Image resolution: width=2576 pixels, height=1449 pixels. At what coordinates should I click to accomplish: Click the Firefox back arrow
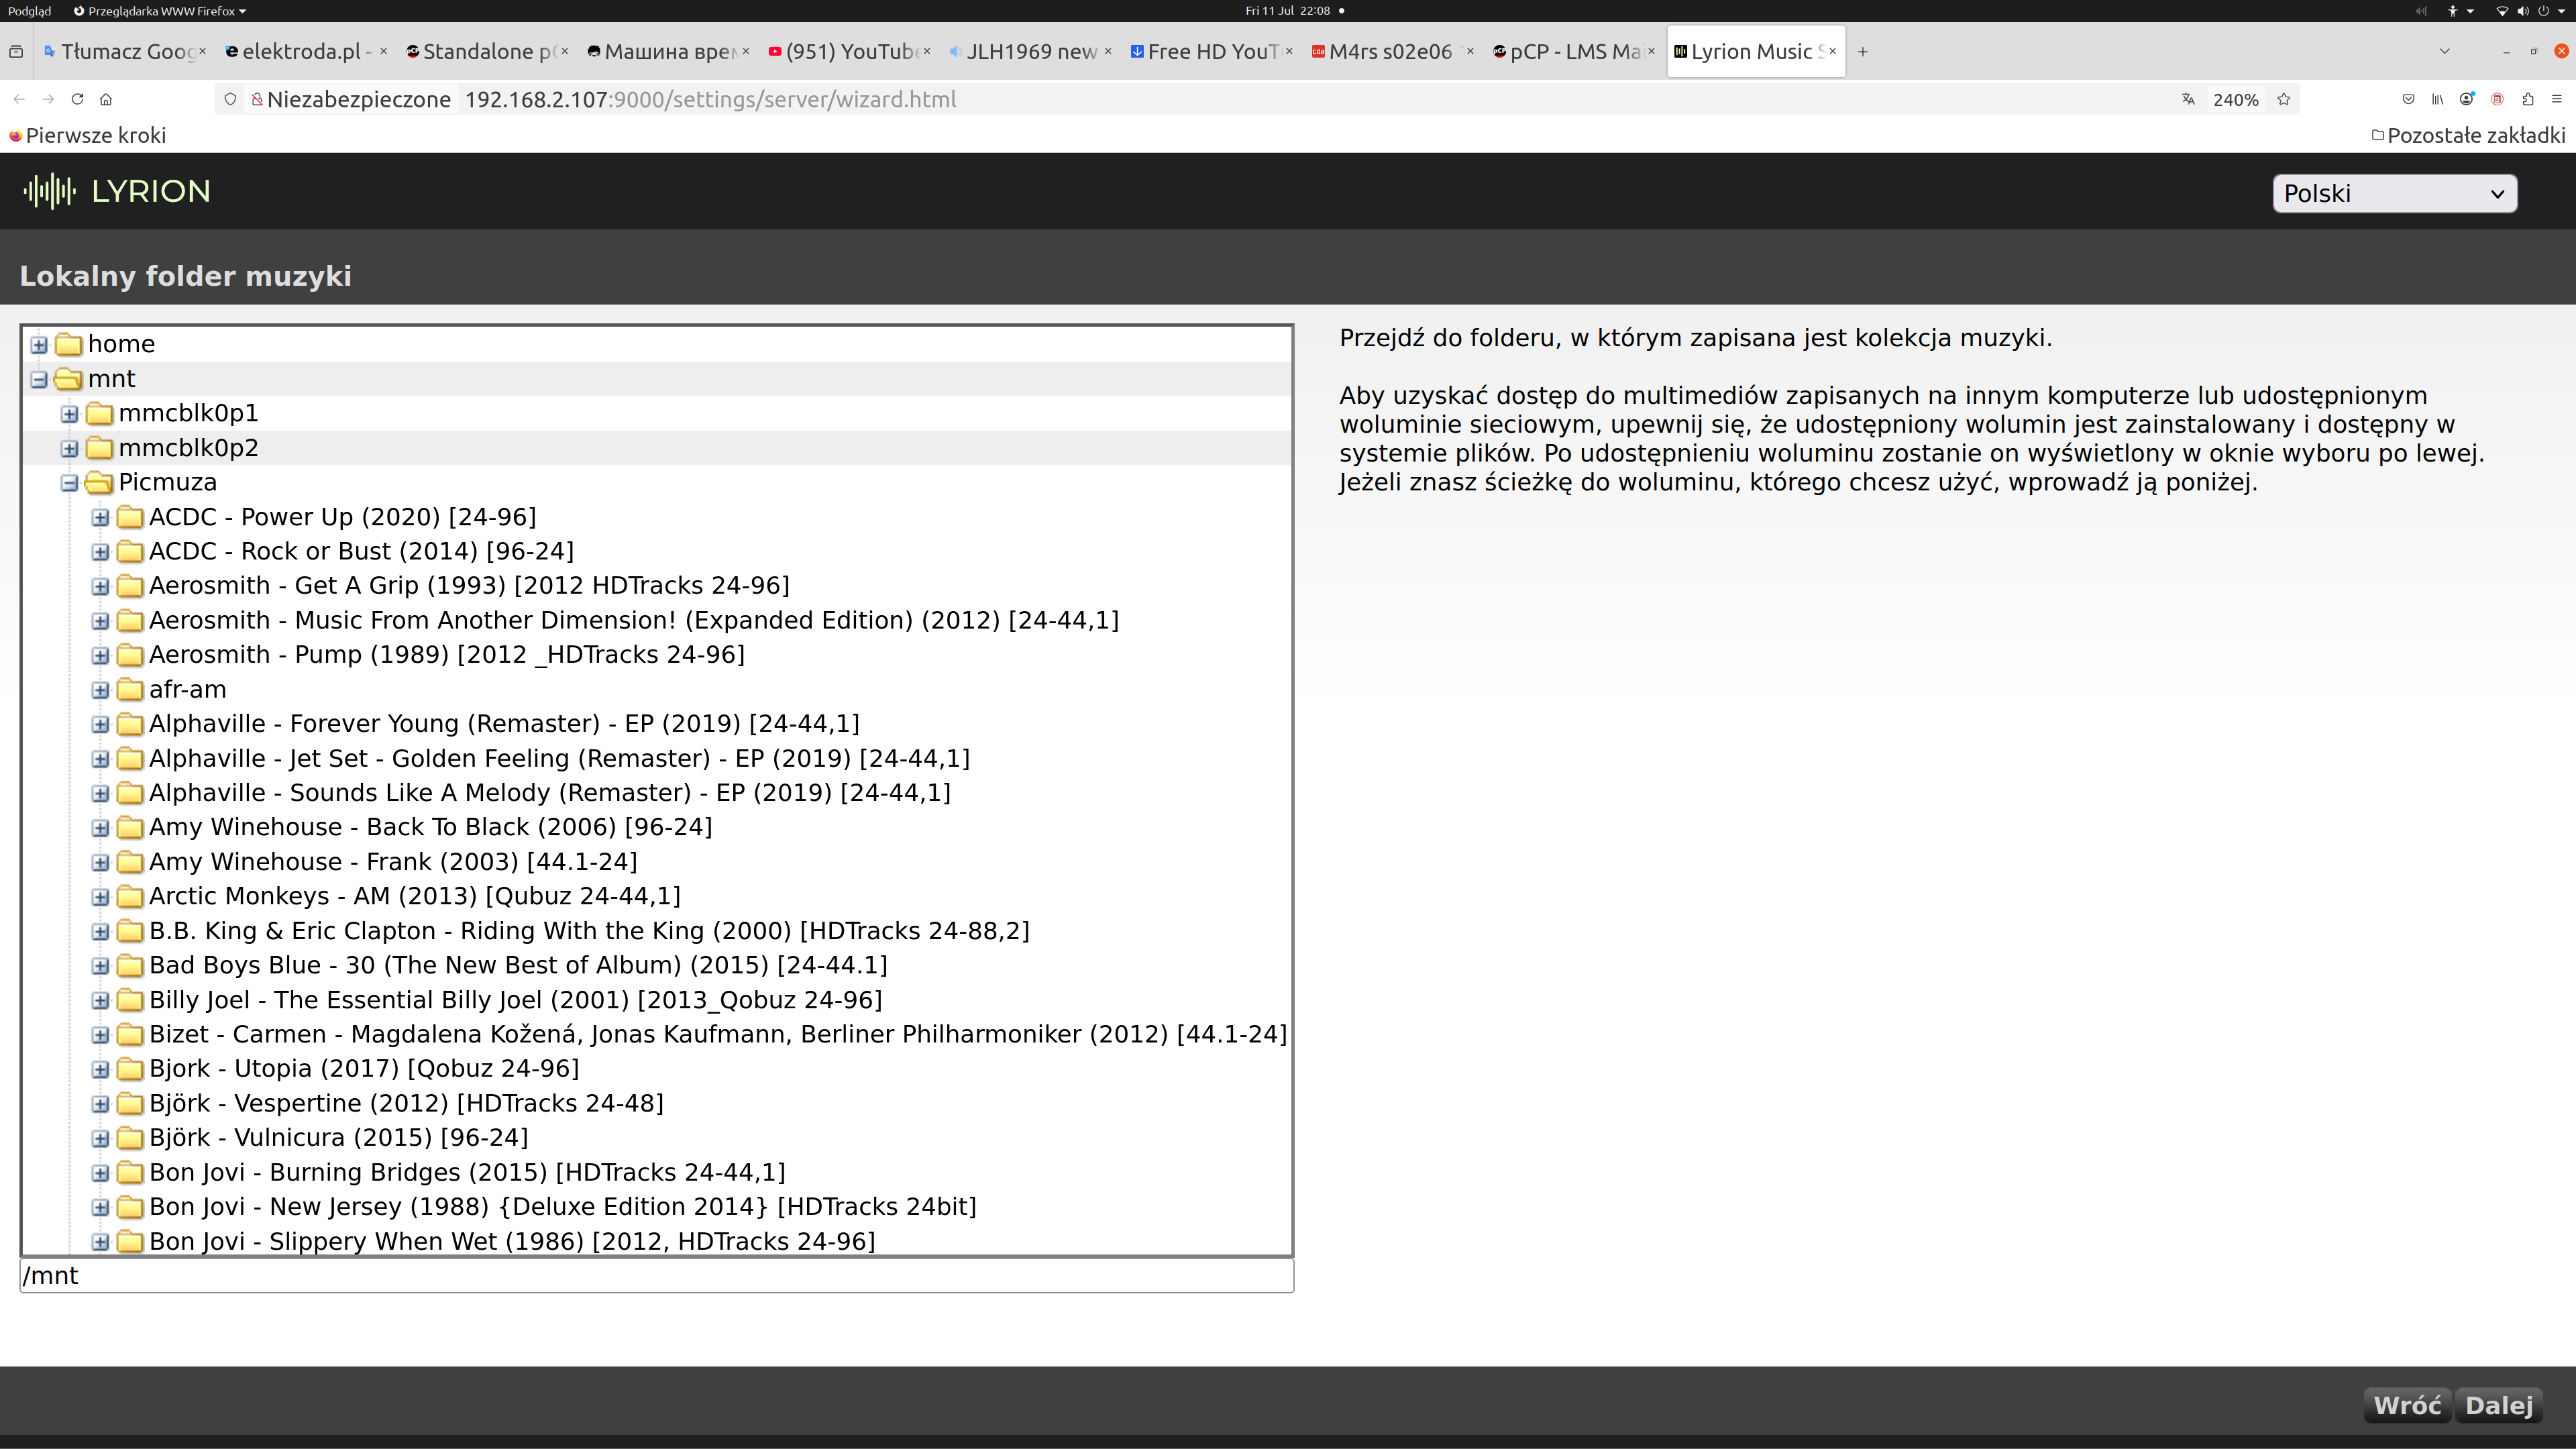pyautogui.click(x=19, y=99)
